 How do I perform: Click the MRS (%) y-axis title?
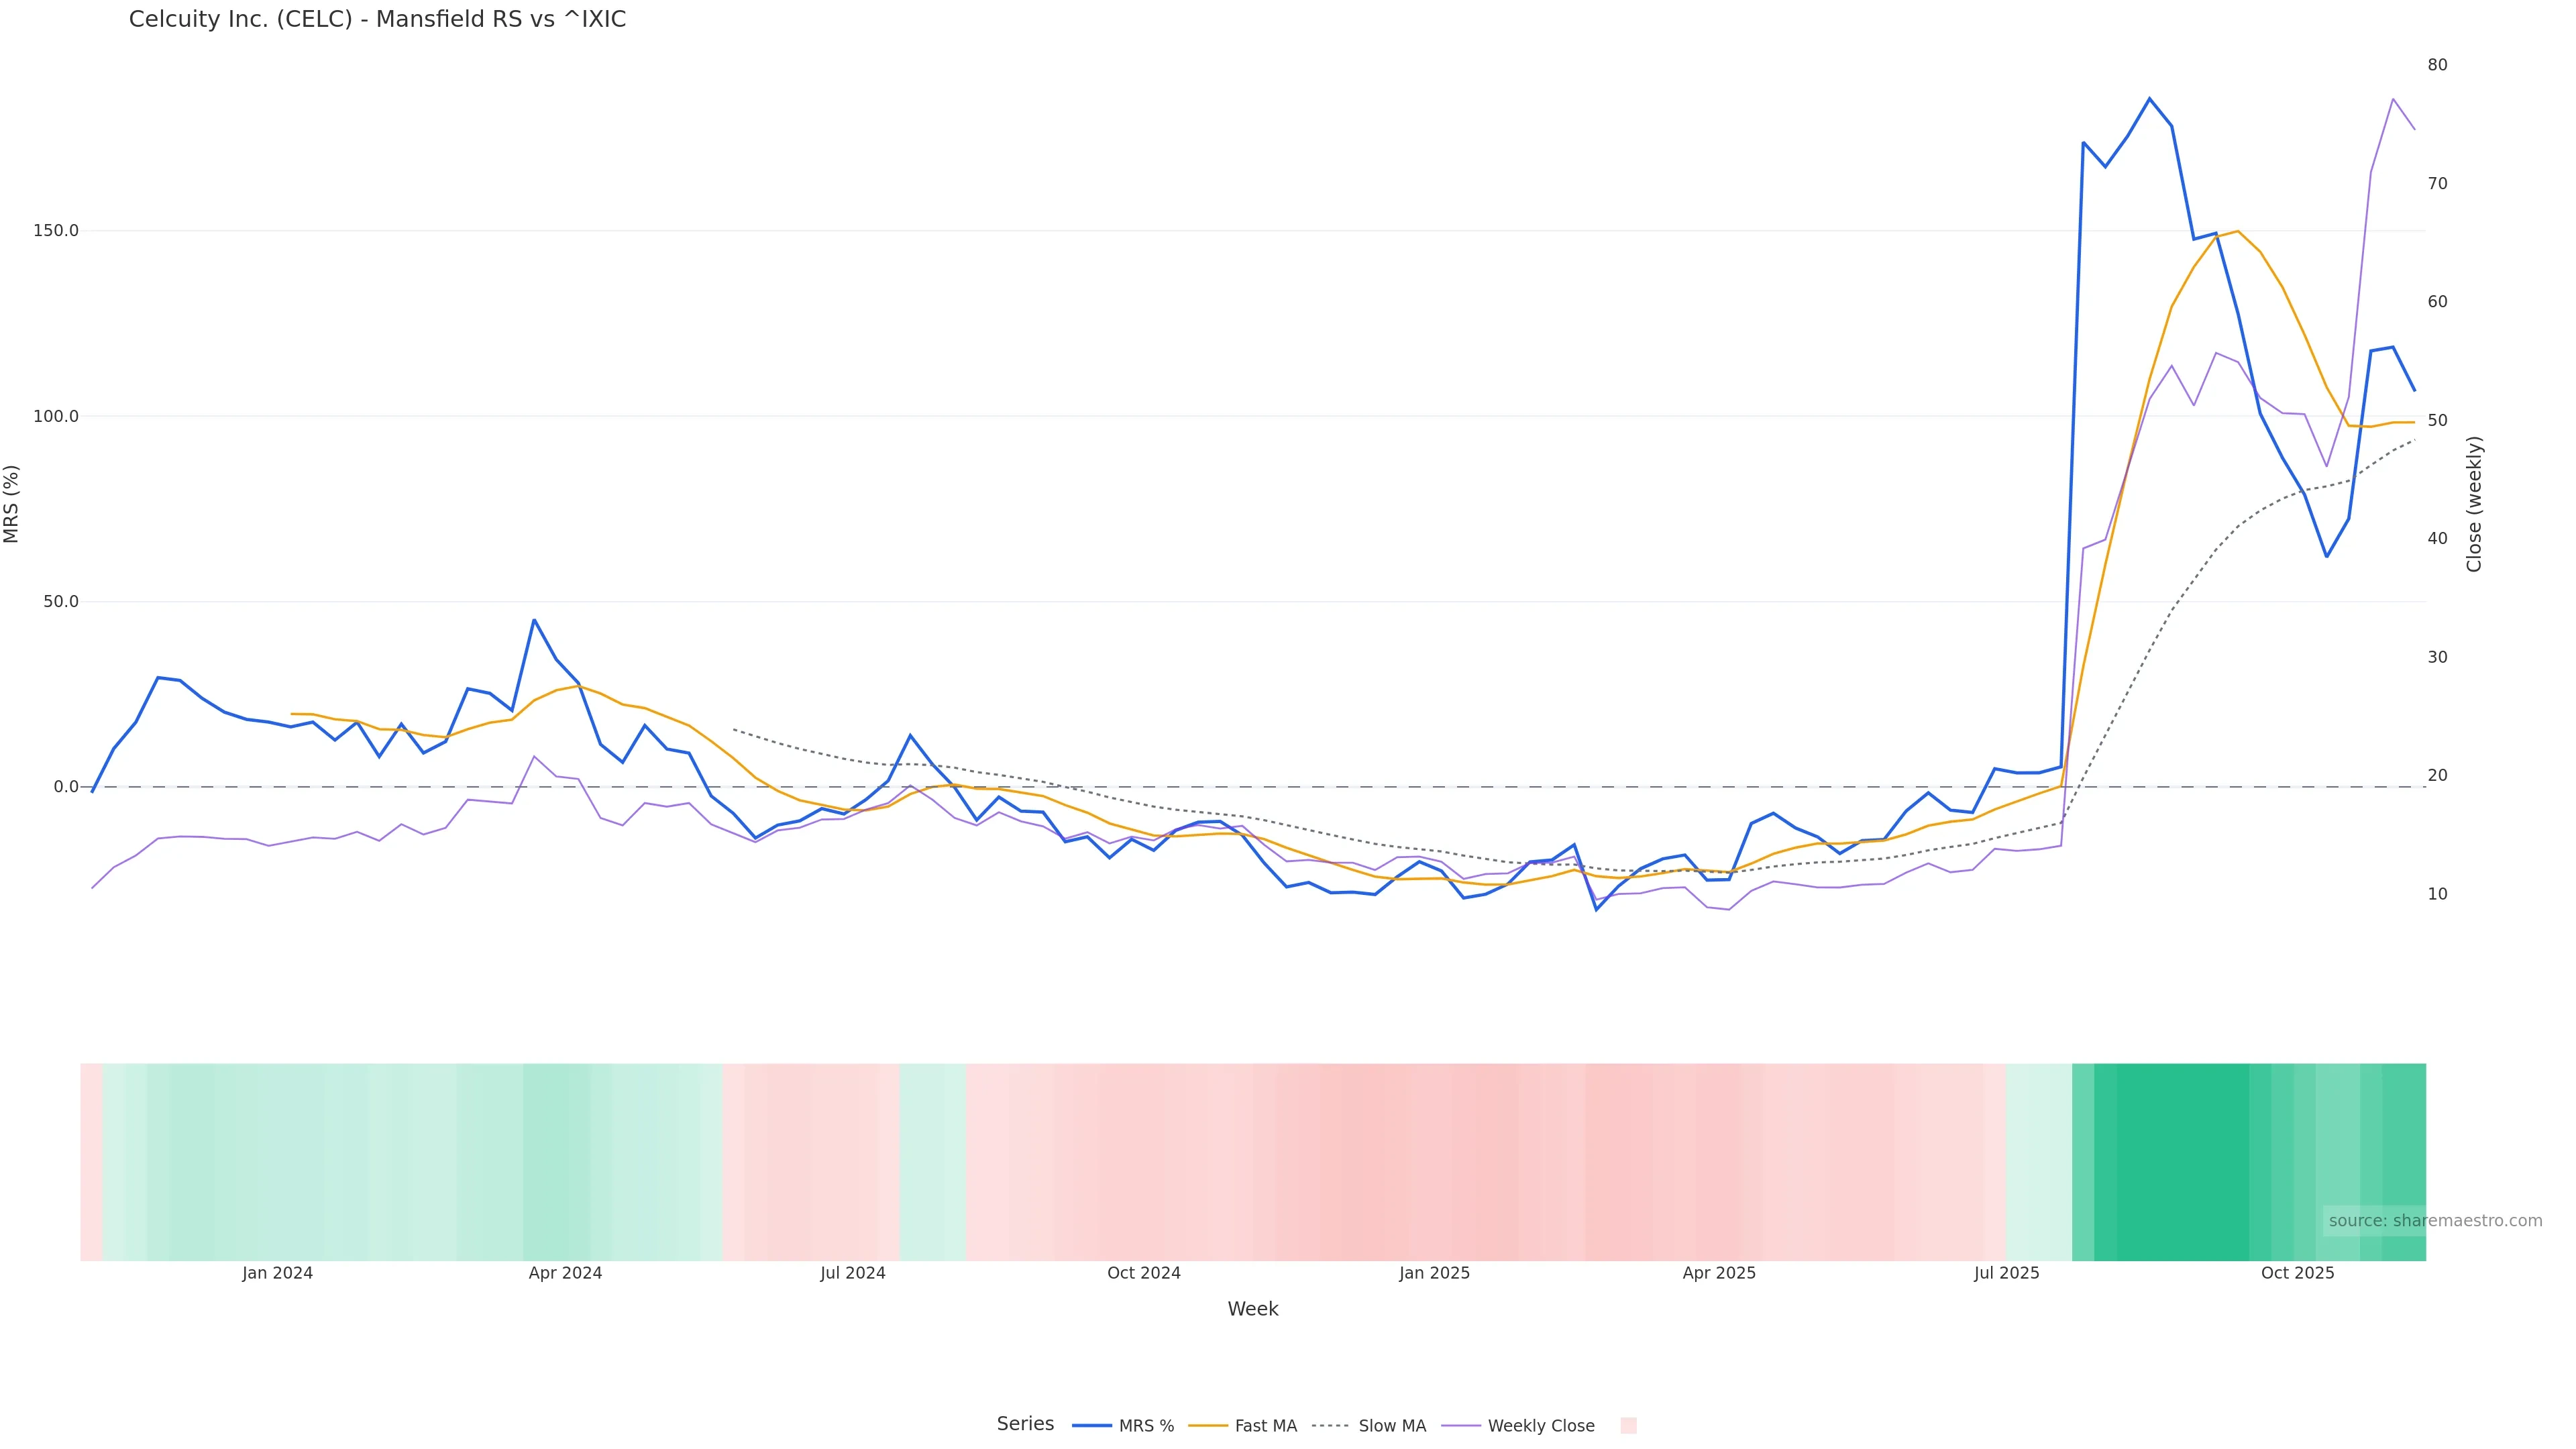point(12,504)
